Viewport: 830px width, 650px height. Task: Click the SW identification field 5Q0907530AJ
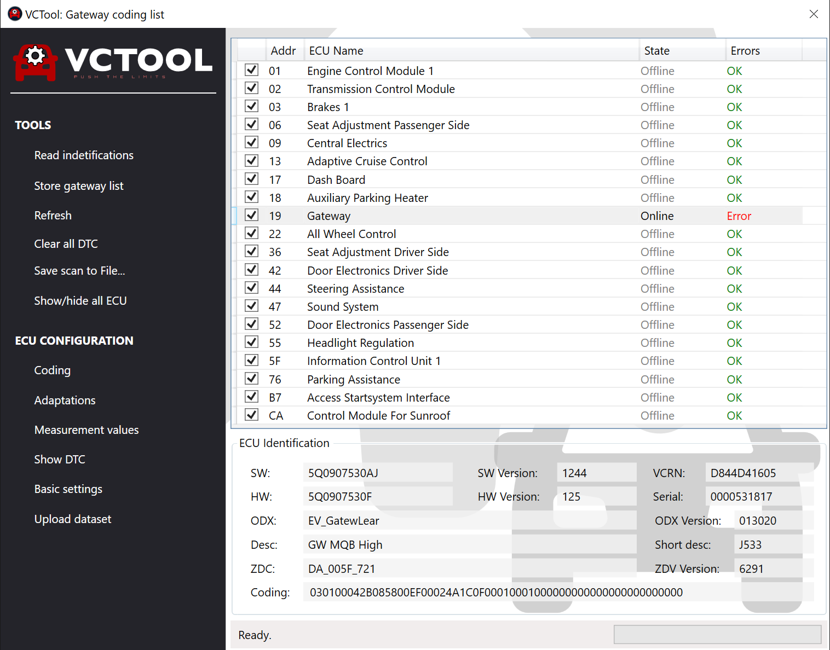point(378,472)
